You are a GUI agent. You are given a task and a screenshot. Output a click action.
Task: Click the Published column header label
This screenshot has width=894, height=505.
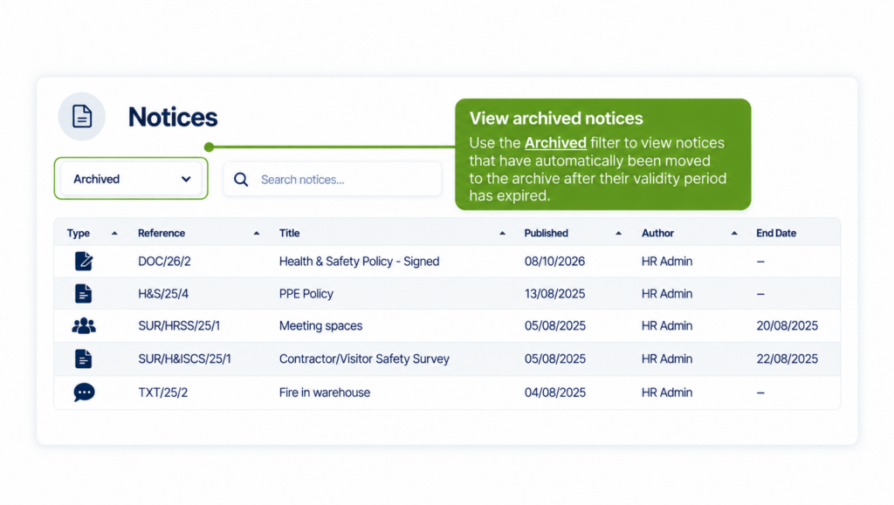[547, 233]
